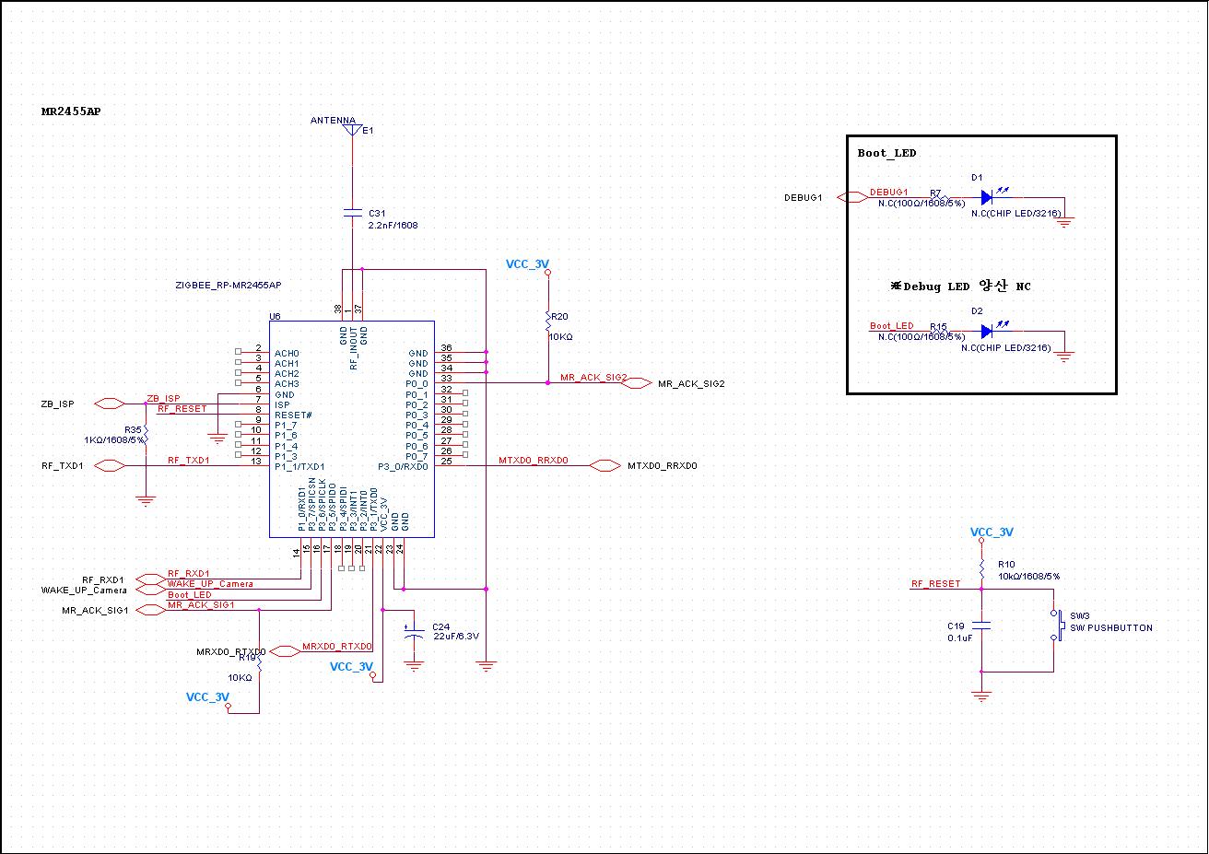This screenshot has width=1209, height=854.
Task: Select resistor R19 symbol
Action: (x=260, y=664)
